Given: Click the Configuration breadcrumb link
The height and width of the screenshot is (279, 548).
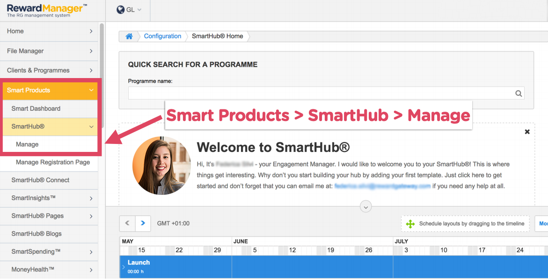Looking at the screenshot, I should (x=162, y=36).
